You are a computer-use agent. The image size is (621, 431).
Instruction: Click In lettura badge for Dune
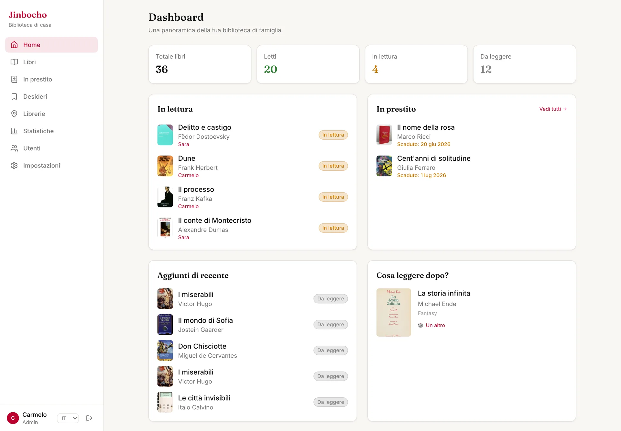pos(333,166)
